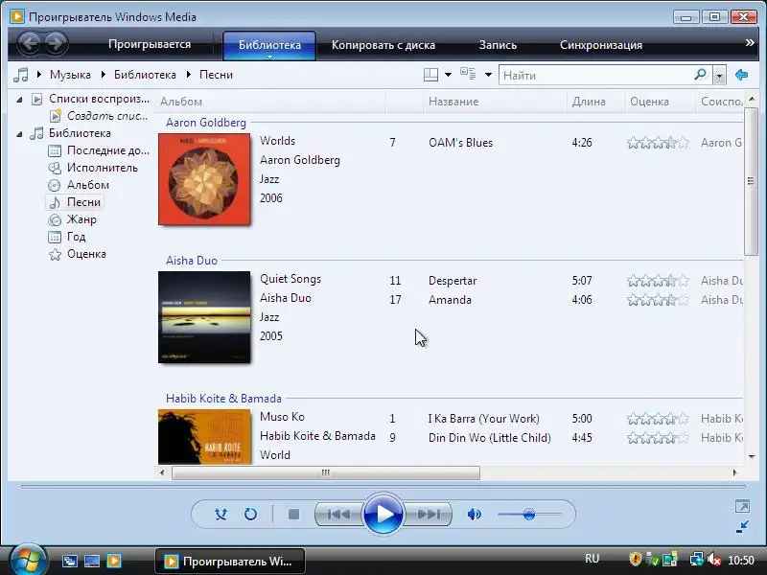Open the search options dropdown arrow

point(719,76)
